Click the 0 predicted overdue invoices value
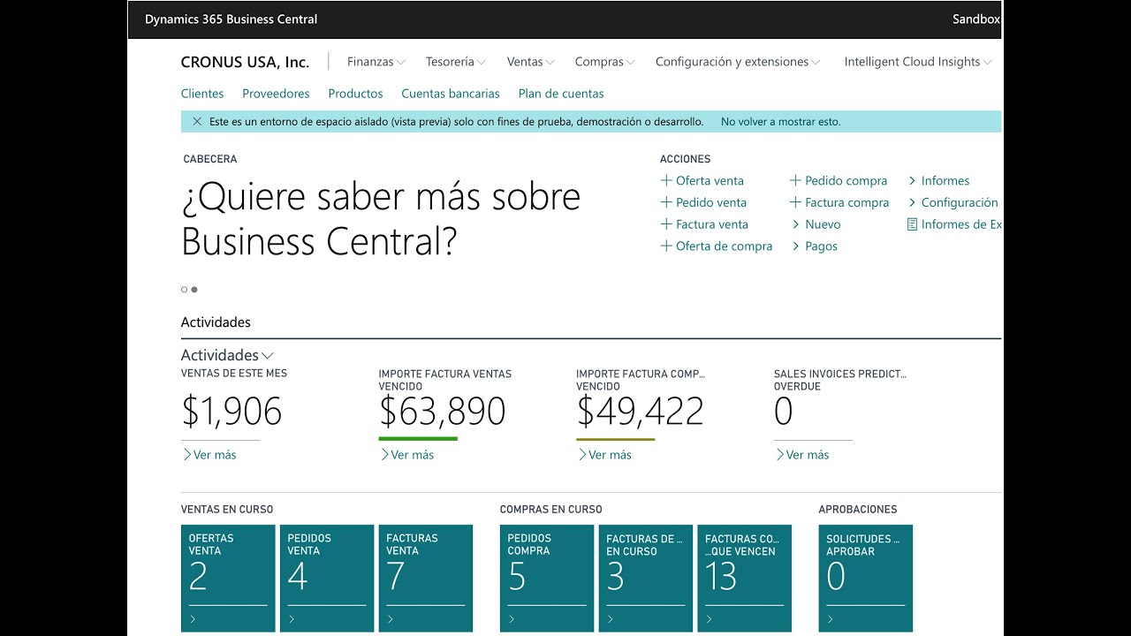Image resolution: width=1131 pixels, height=636 pixels. click(784, 412)
